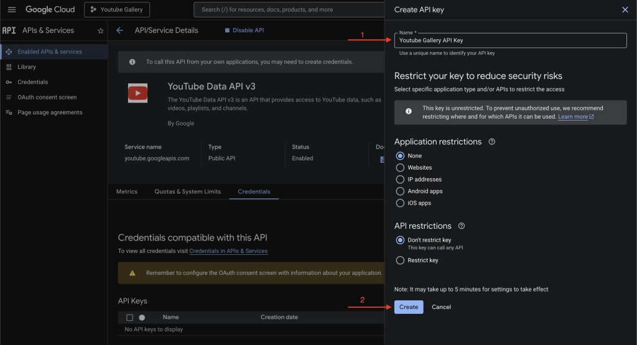Open Credentials in the left sidebar
The image size is (637, 345).
click(32, 82)
